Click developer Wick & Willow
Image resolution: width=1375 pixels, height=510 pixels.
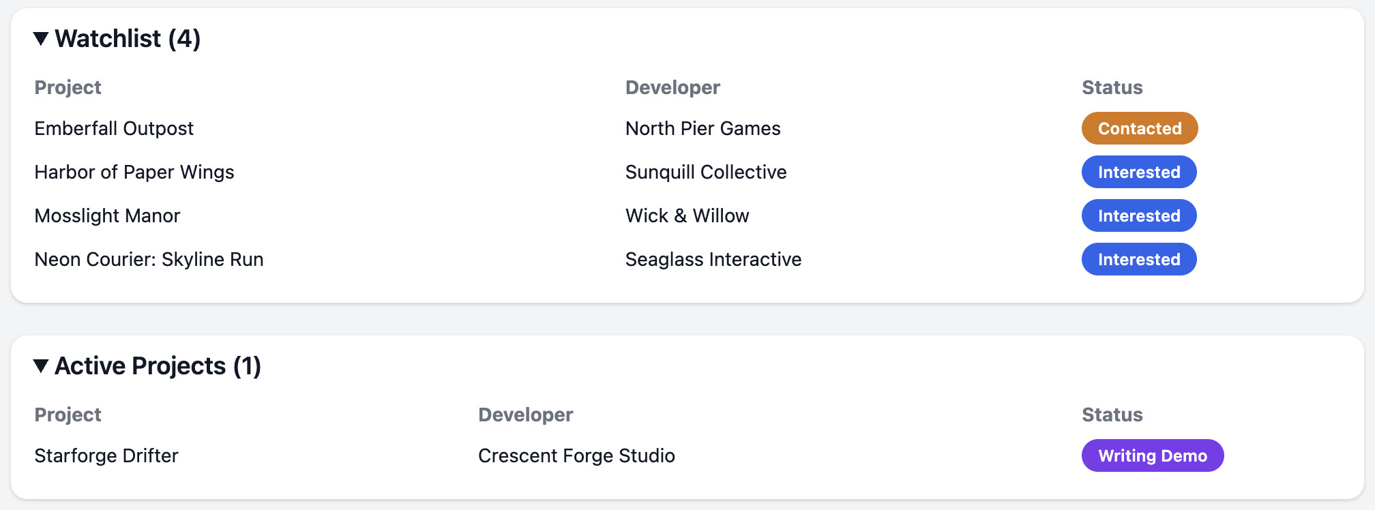coord(687,215)
